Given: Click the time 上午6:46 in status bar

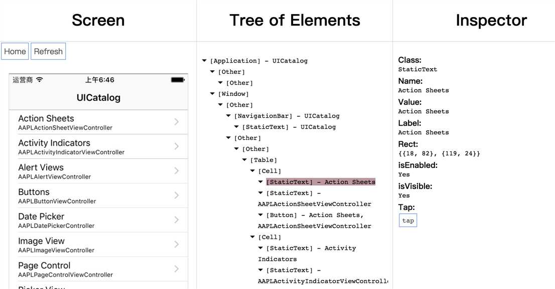Looking at the screenshot, I should pyautogui.click(x=99, y=80).
